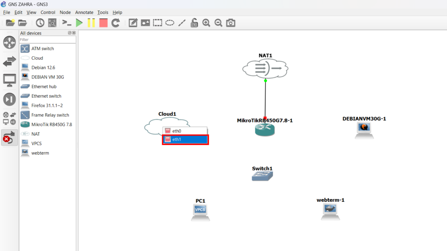447x251 pixels.
Task: Open the Tools menu
Action: 103,13
